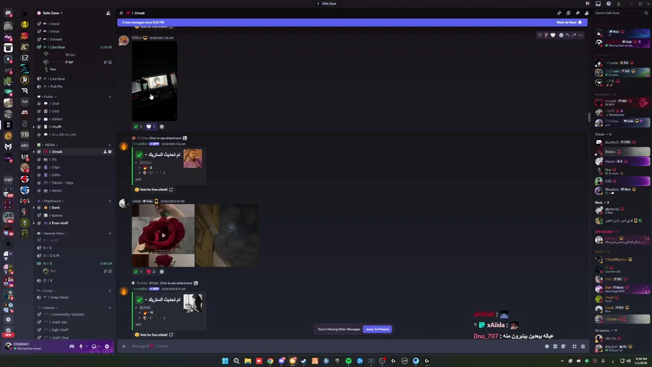Toggle the member list icon
The image size is (652, 367).
pos(587,13)
